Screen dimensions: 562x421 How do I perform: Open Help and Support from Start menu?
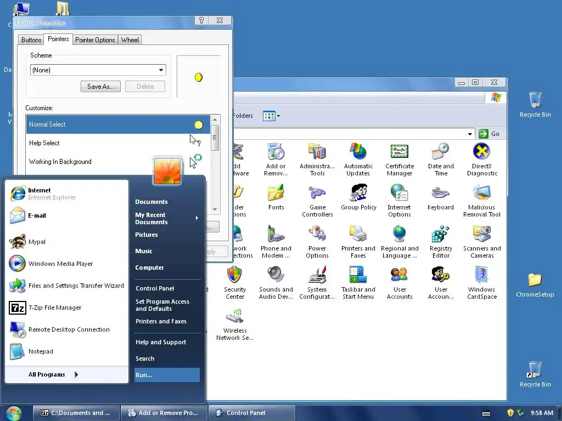coord(161,342)
